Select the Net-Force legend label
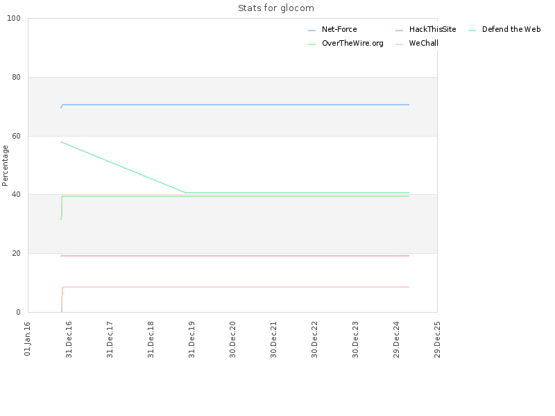Viewport: 555px width, 416px height. (339, 29)
